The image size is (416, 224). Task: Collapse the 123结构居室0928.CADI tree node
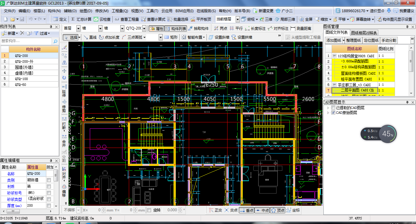point(335,56)
